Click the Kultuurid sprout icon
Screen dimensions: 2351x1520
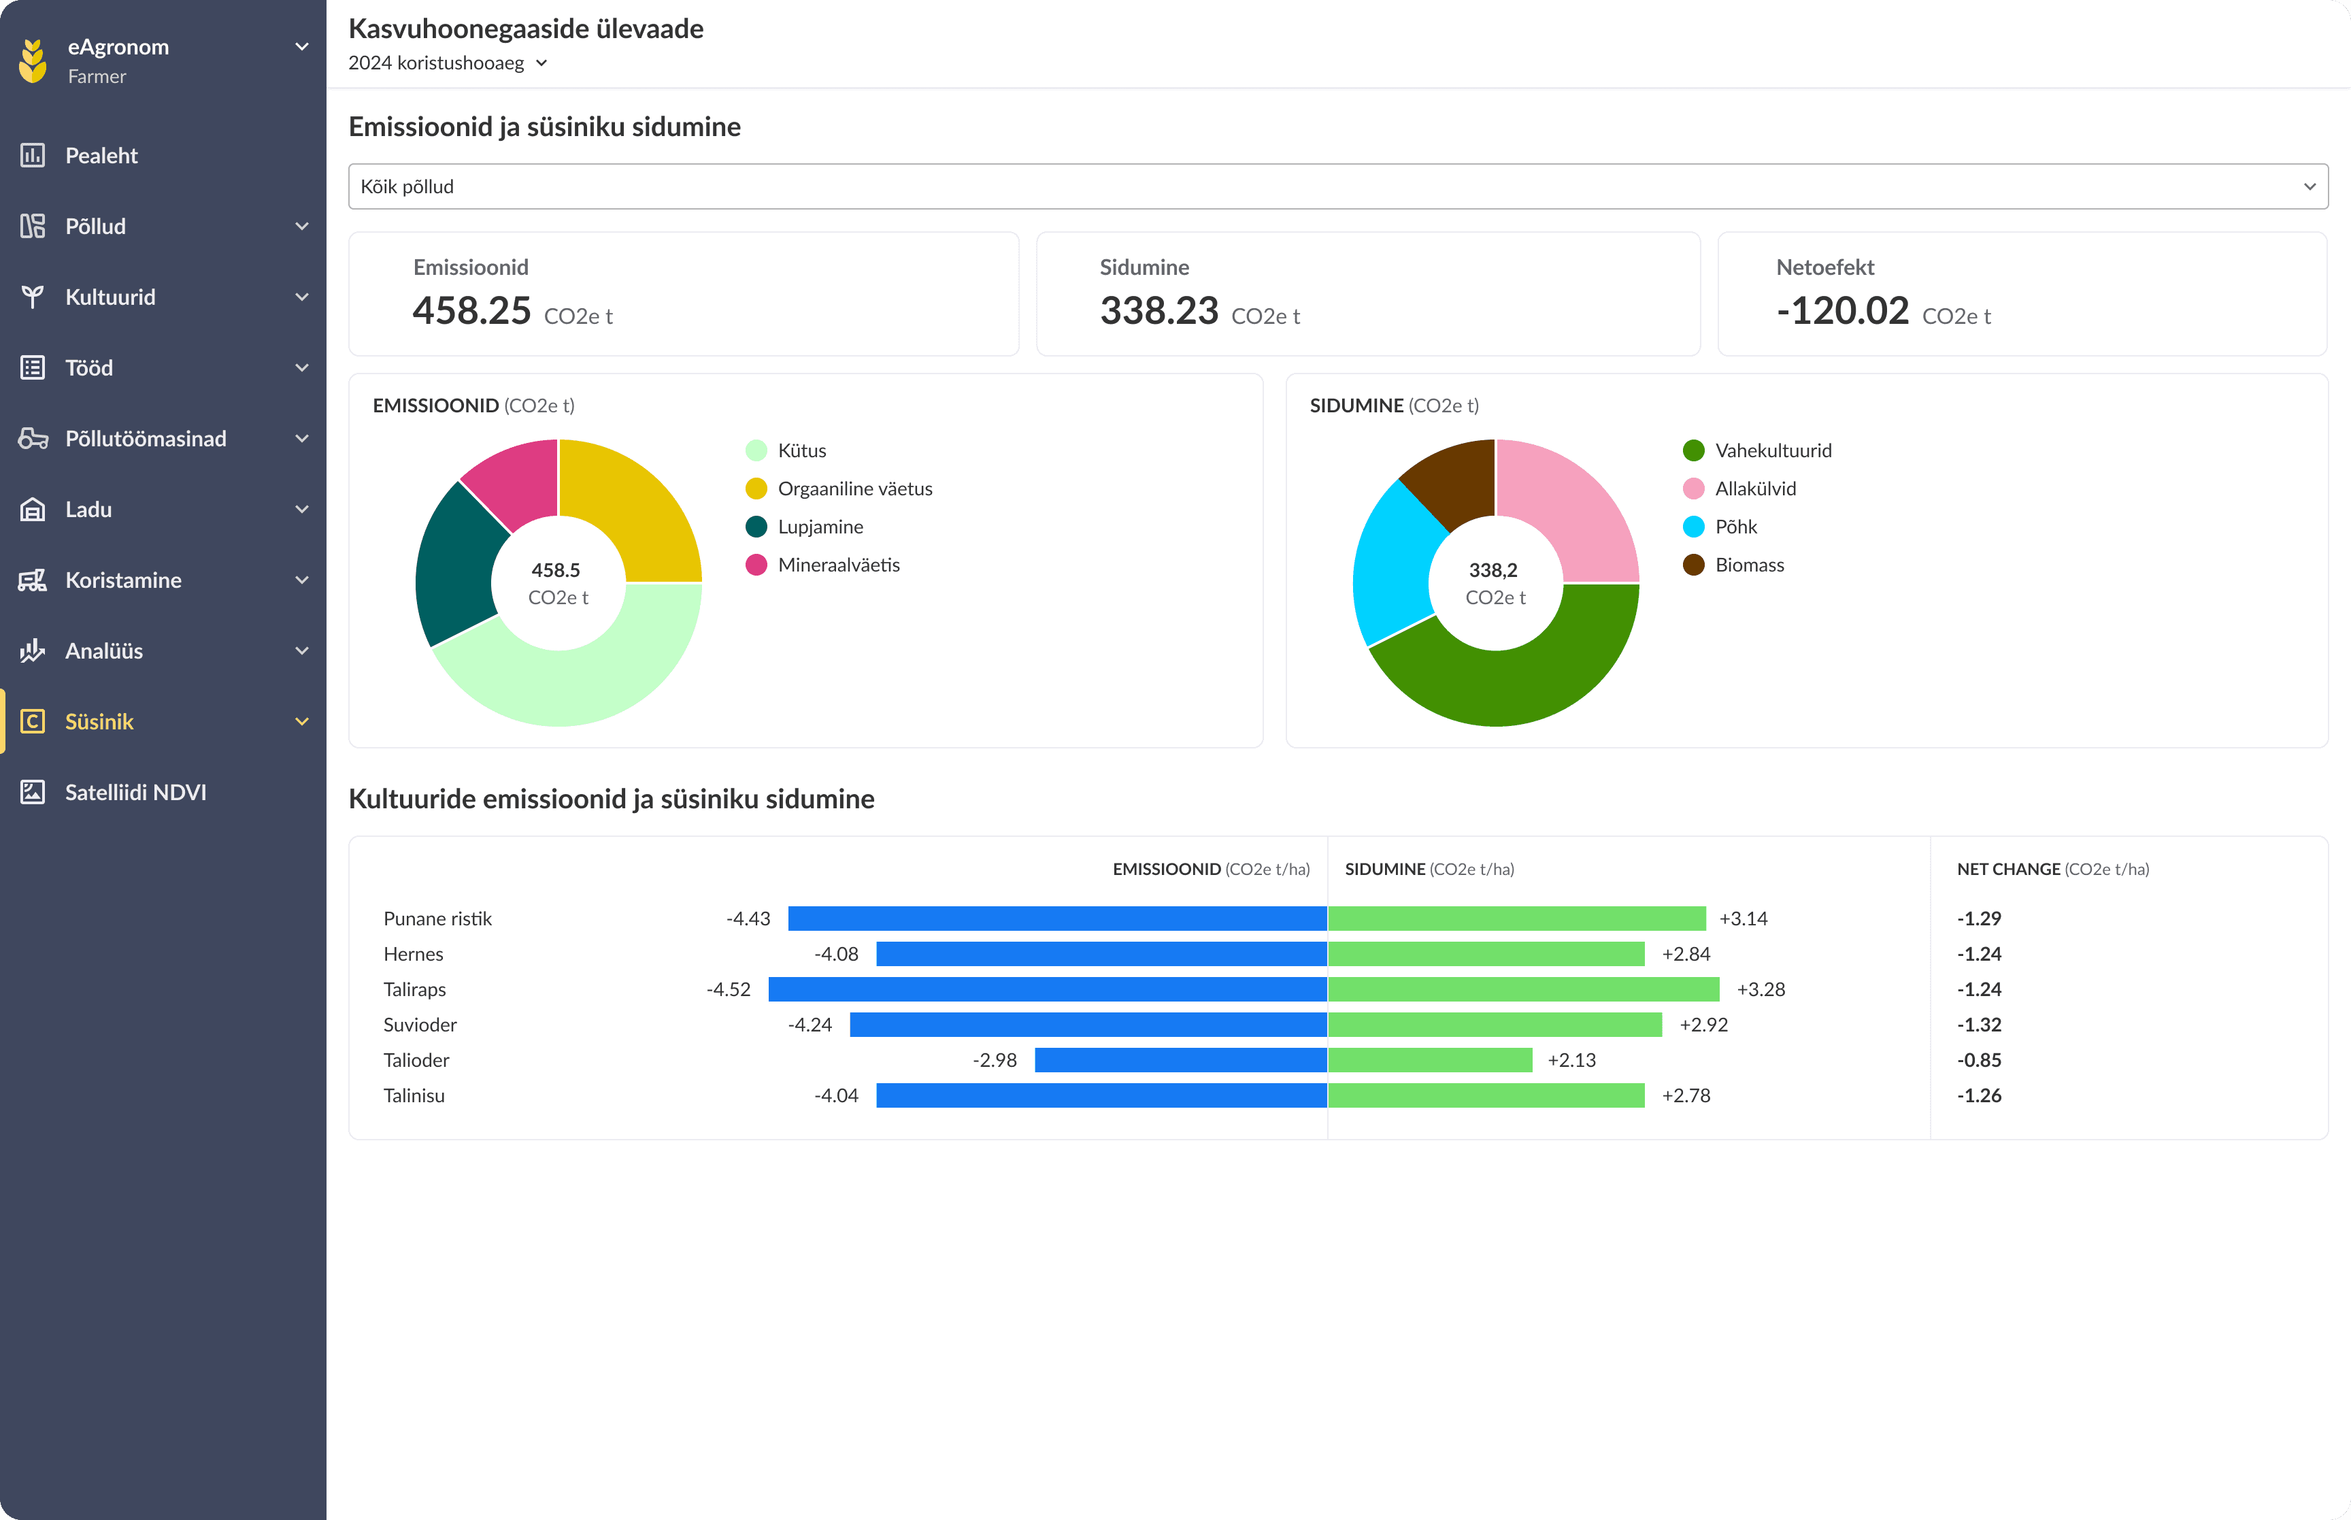(33, 297)
